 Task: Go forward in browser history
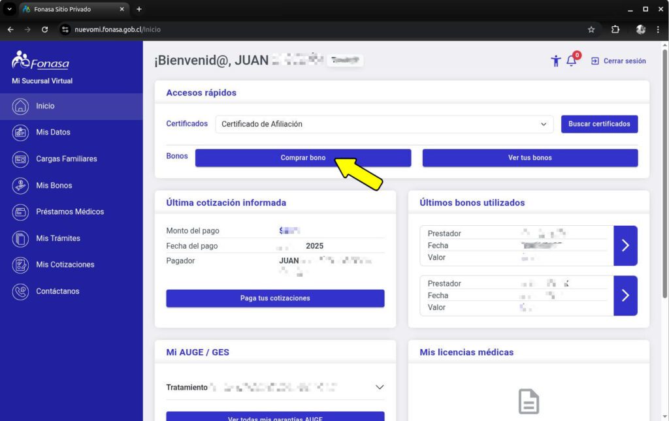[x=27, y=29]
